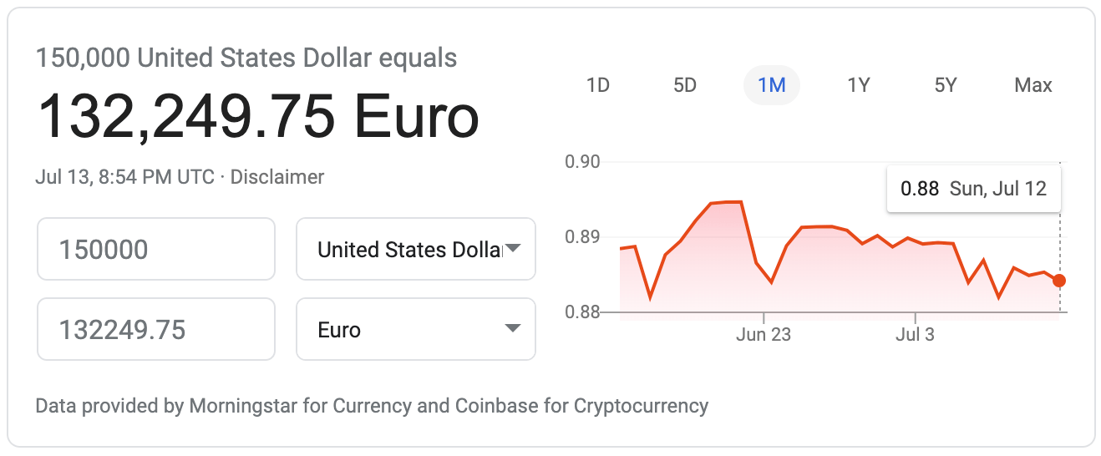This screenshot has height=456, width=1101.
Task: Click the red data point on chart
Action: tap(1059, 281)
